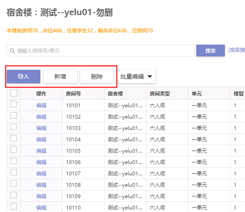Check the box for room 10103
245x212 pixels.
tap(13, 127)
